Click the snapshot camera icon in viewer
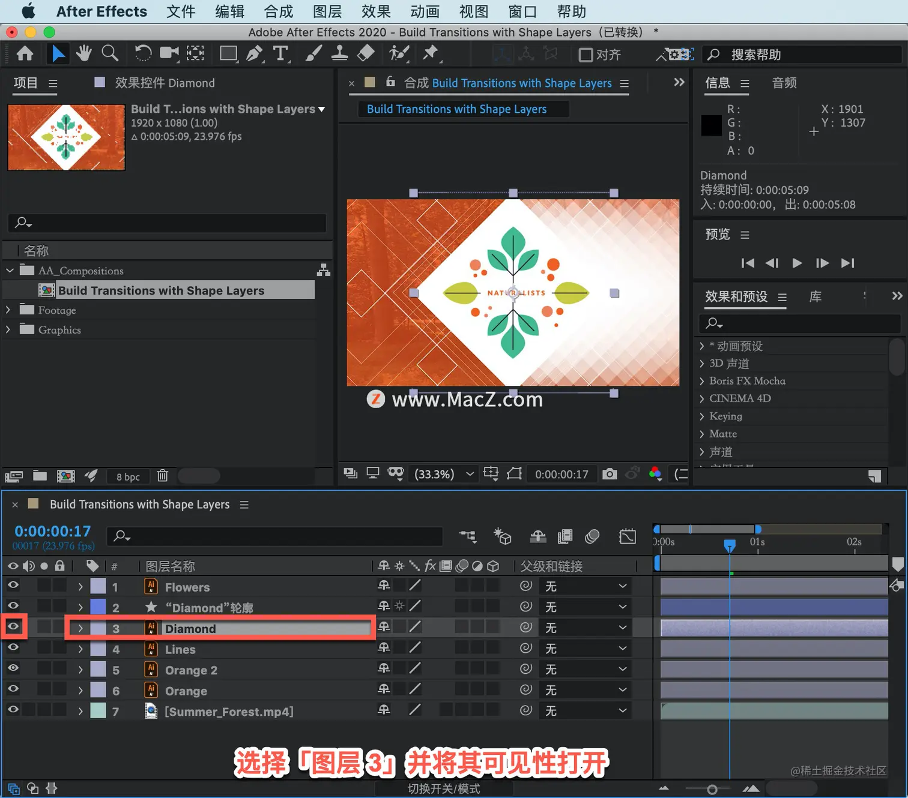Screen dimensions: 908x798 pyautogui.click(x=610, y=474)
